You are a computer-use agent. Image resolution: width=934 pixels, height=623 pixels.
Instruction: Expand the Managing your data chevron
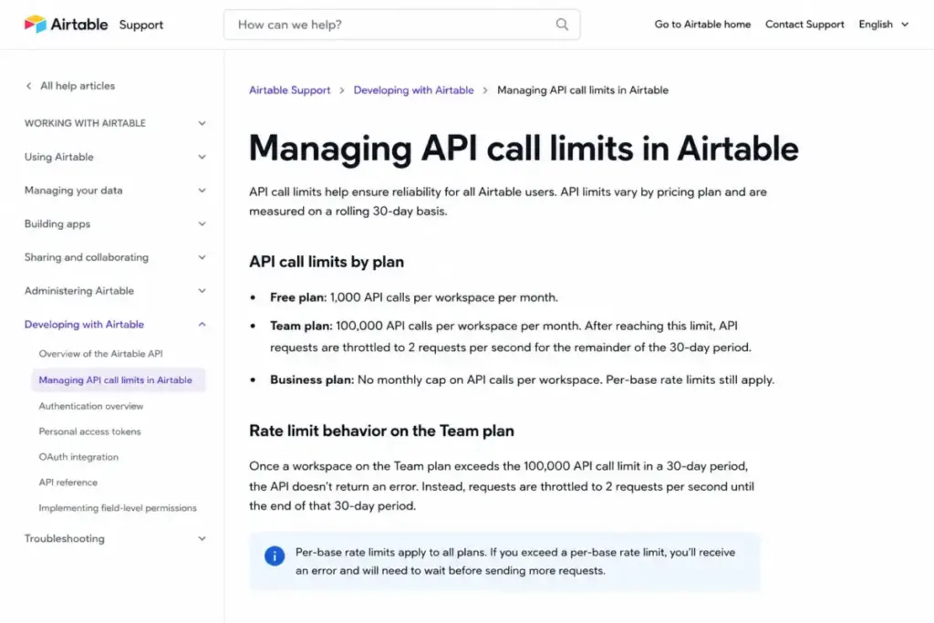pyautogui.click(x=202, y=190)
